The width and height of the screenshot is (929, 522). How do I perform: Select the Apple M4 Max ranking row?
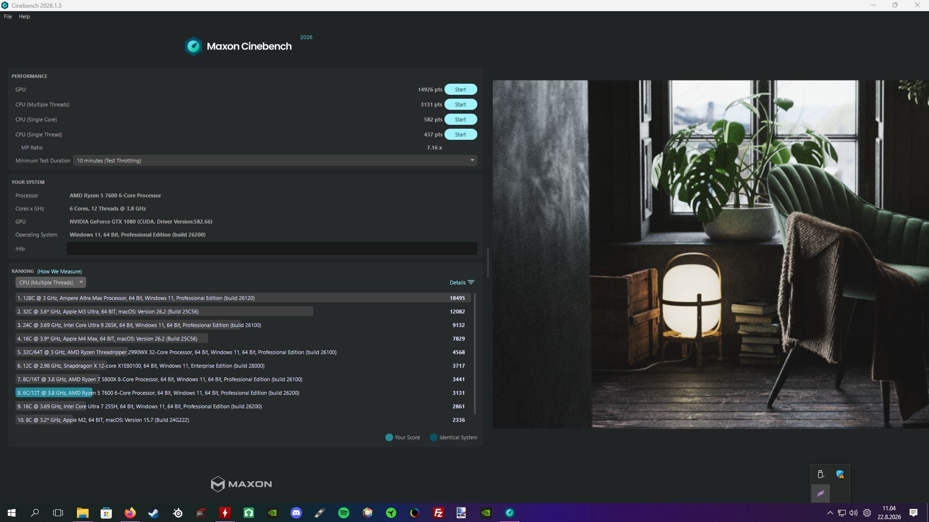point(243,339)
